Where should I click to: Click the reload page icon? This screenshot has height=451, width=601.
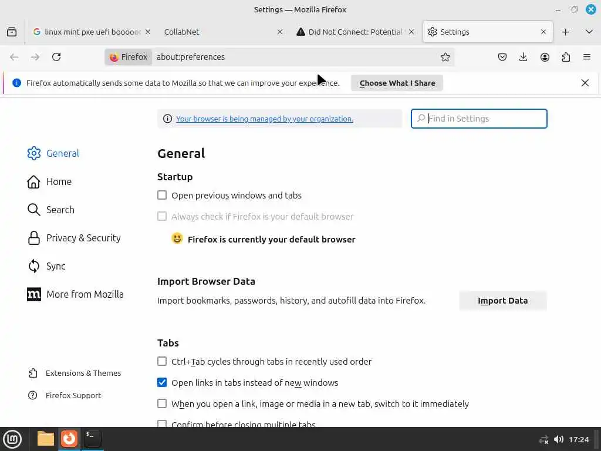click(56, 57)
